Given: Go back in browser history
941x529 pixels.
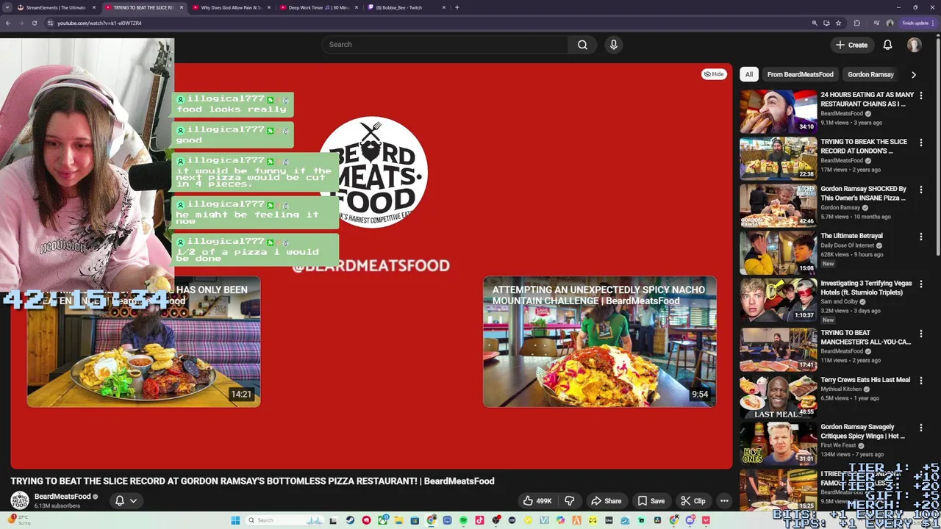Looking at the screenshot, I should pyautogui.click(x=7, y=23).
